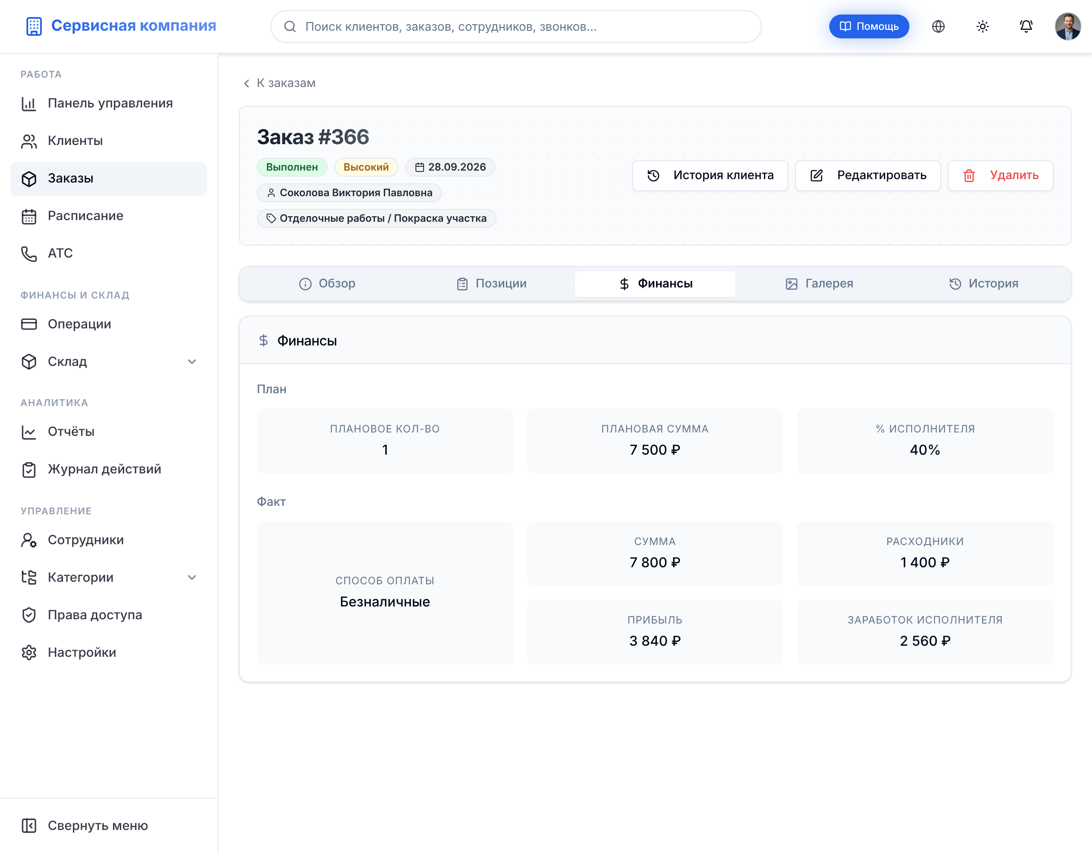Image resolution: width=1092 pixels, height=853 pixels.
Task: Click the Высокий priority badge
Action: tap(366, 167)
